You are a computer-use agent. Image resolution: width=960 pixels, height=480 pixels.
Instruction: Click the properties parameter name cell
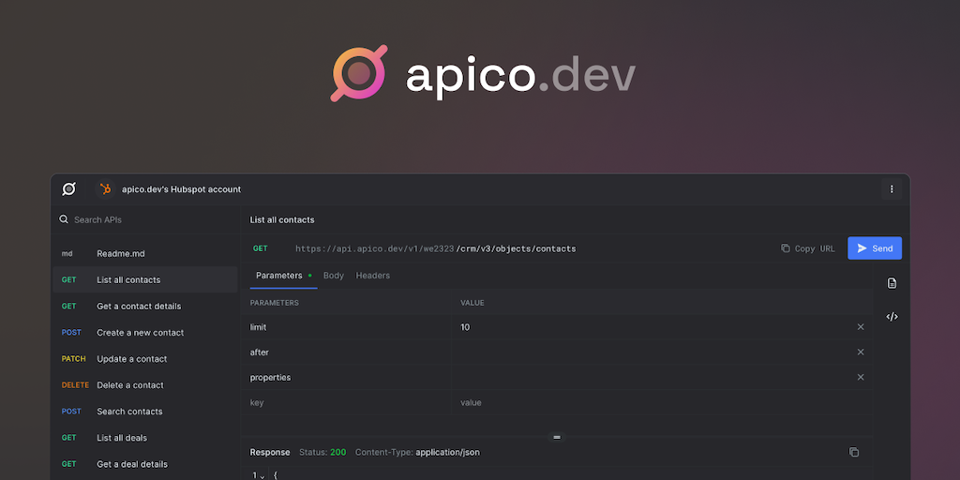click(346, 377)
